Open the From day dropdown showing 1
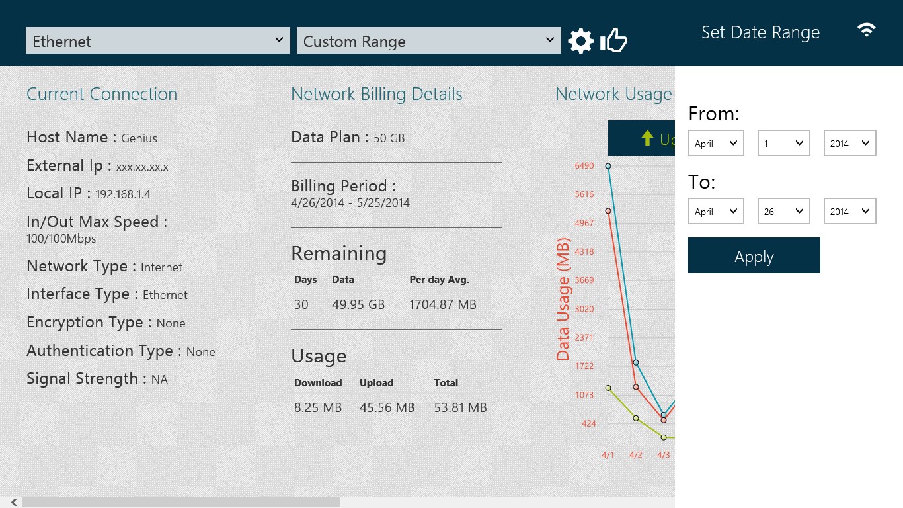Image resolution: width=903 pixels, height=508 pixels. [783, 144]
